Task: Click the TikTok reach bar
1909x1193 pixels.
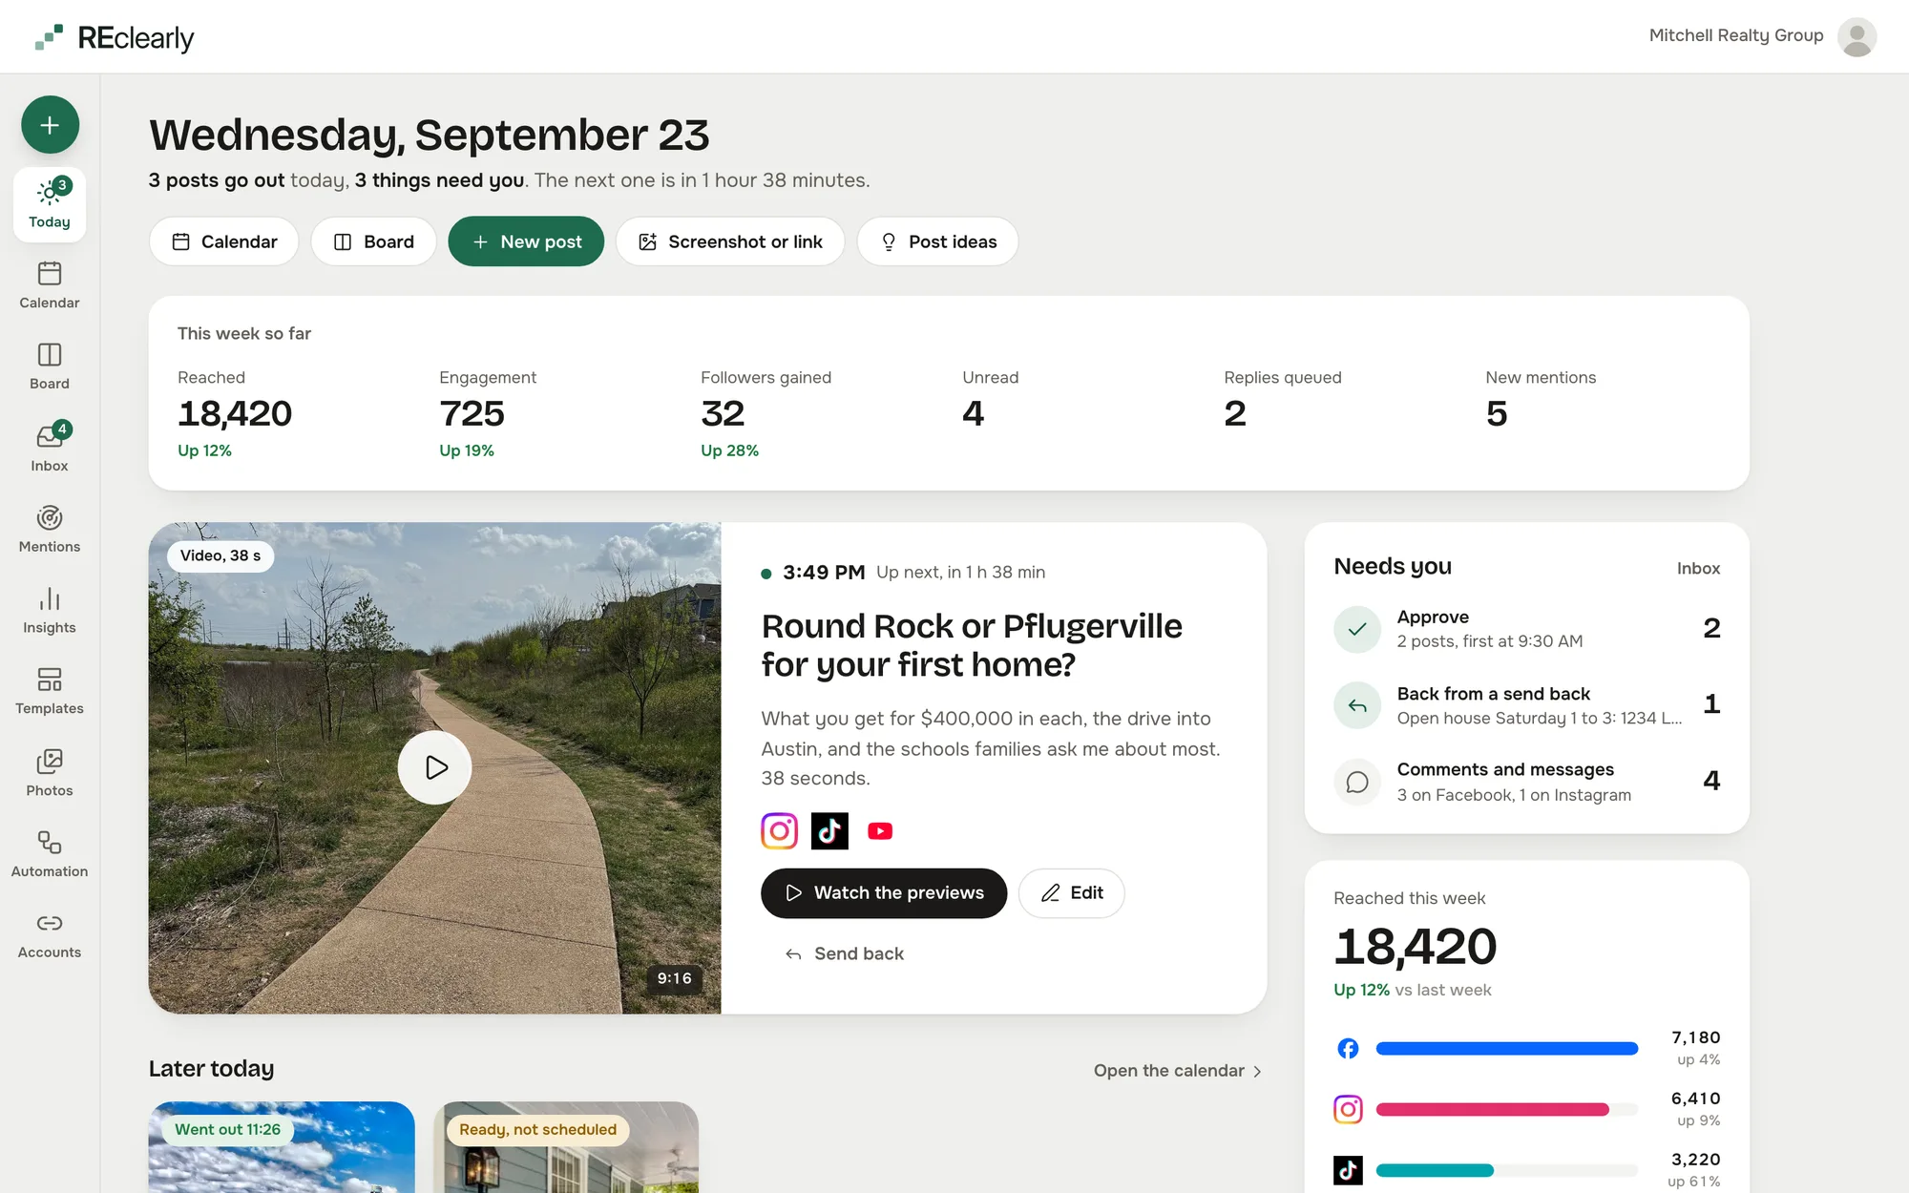Action: 1506,1171
